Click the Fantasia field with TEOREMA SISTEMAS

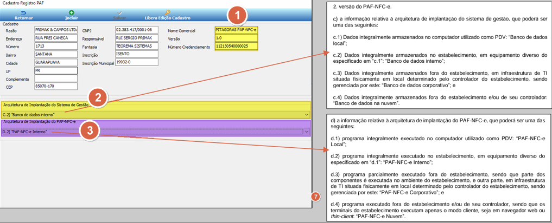click(137, 47)
